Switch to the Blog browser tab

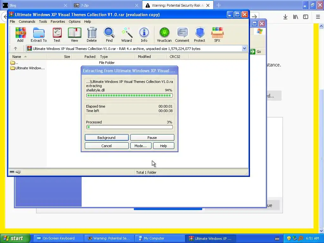click(35, 5)
